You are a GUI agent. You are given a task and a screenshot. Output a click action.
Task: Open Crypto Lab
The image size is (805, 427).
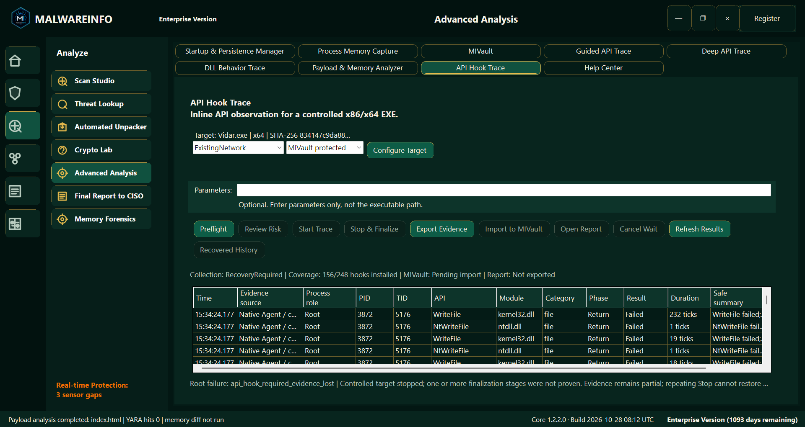click(x=101, y=150)
